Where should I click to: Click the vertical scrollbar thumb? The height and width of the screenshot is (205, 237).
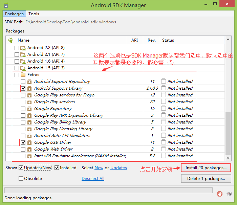pyautogui.click(x=228, y=134)
